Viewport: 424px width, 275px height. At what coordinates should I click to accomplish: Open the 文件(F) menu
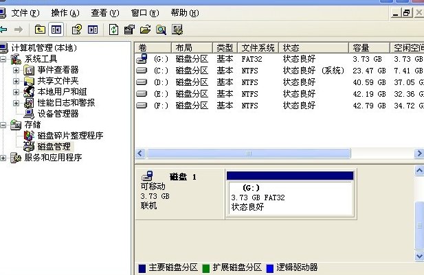coord(25,12)
